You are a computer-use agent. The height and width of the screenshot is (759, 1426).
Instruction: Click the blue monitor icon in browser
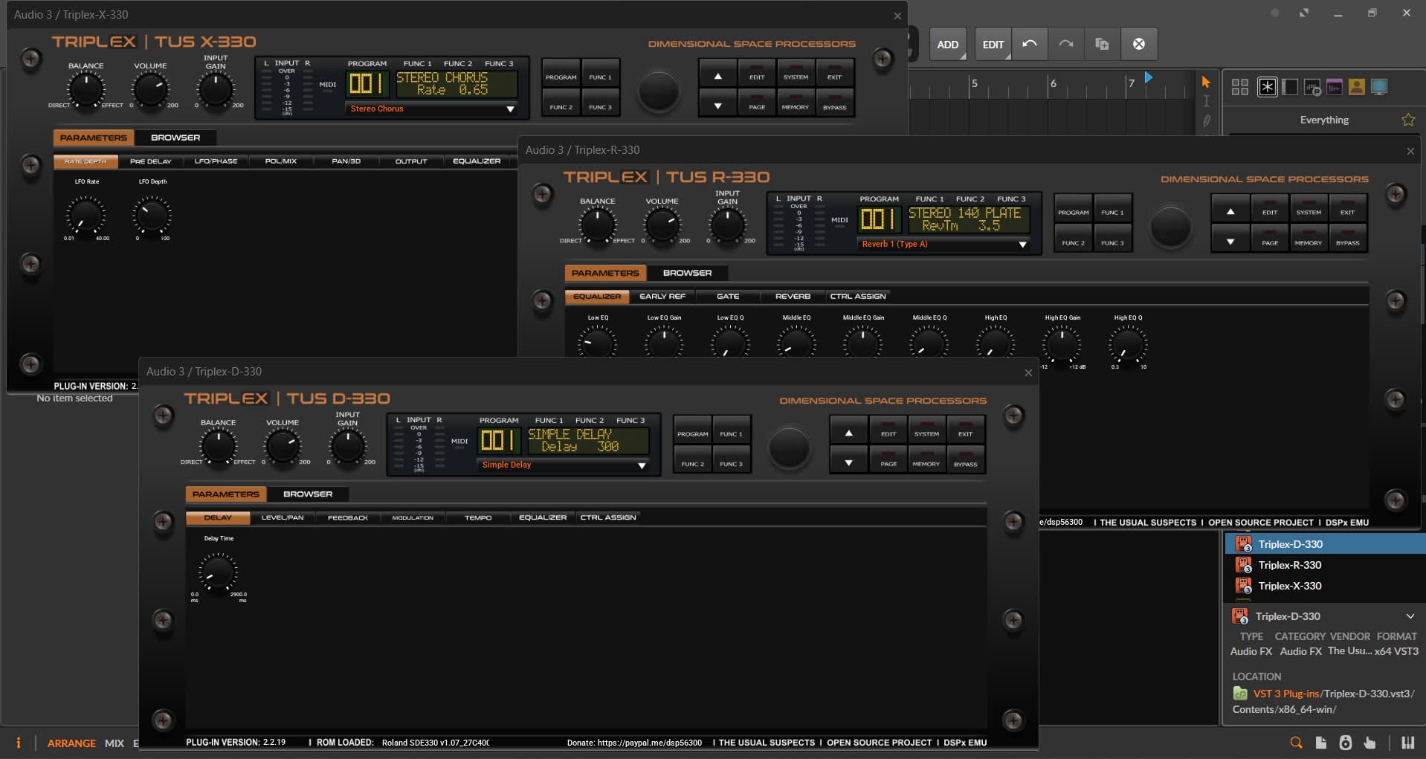pos(1379,87)
